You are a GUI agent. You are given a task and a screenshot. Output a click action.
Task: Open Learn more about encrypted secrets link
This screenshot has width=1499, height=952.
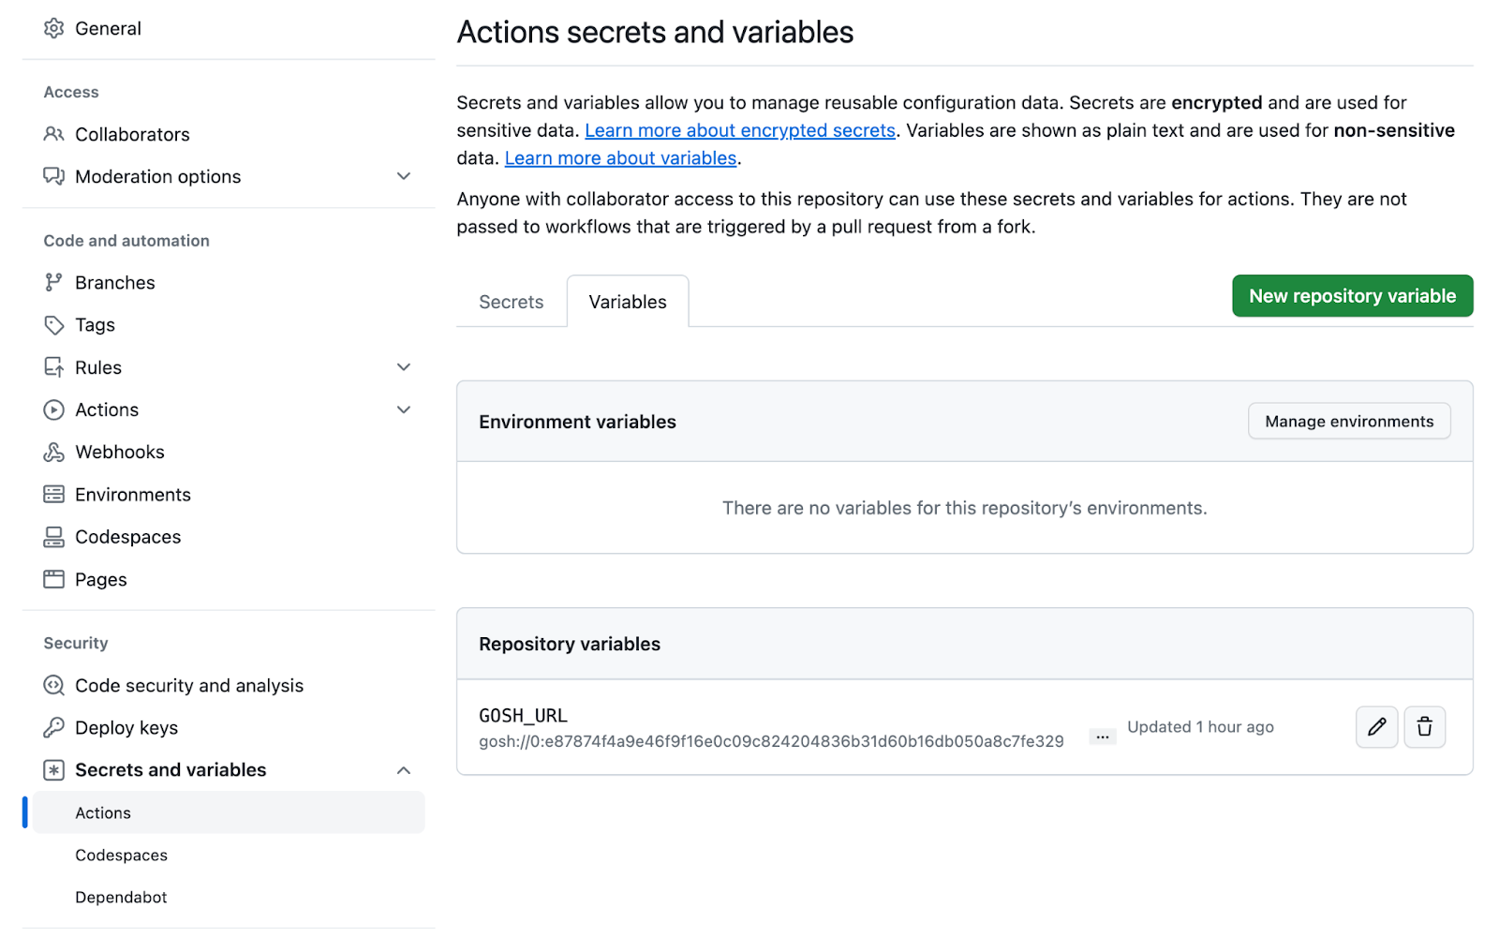point(740,130)
